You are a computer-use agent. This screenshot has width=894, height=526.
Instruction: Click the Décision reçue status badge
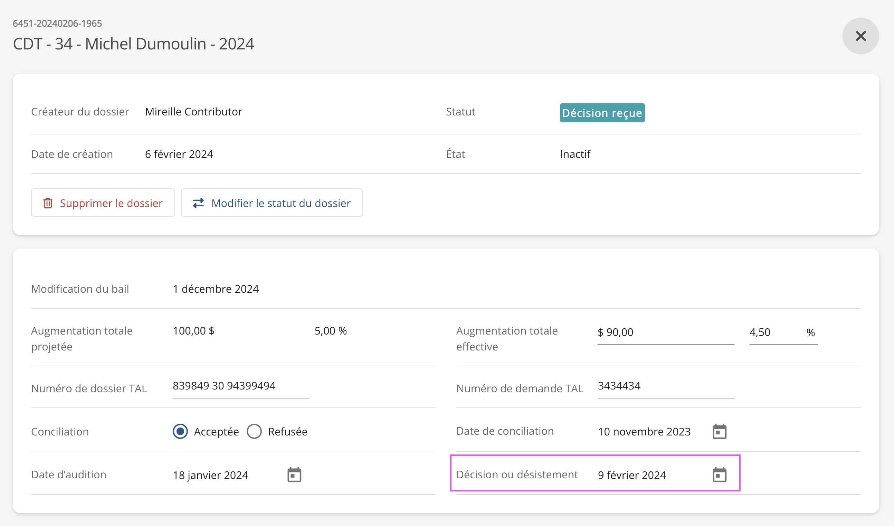(602, 113)
